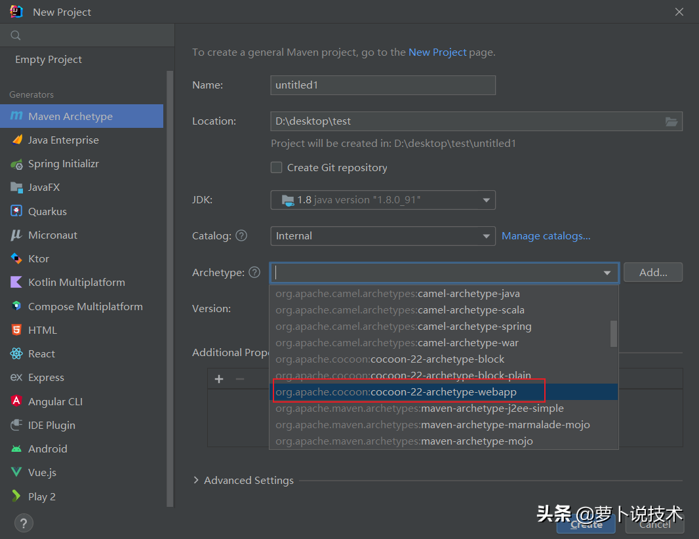Click the Java Enterprise icon
The height and width of the screenshot is (539, 699).
click(x=16, y=140)
